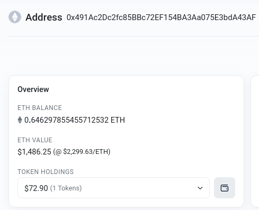Click the $72.90 token value amount
This screenshot has width=259, height=210.
[x=36, y=188]
